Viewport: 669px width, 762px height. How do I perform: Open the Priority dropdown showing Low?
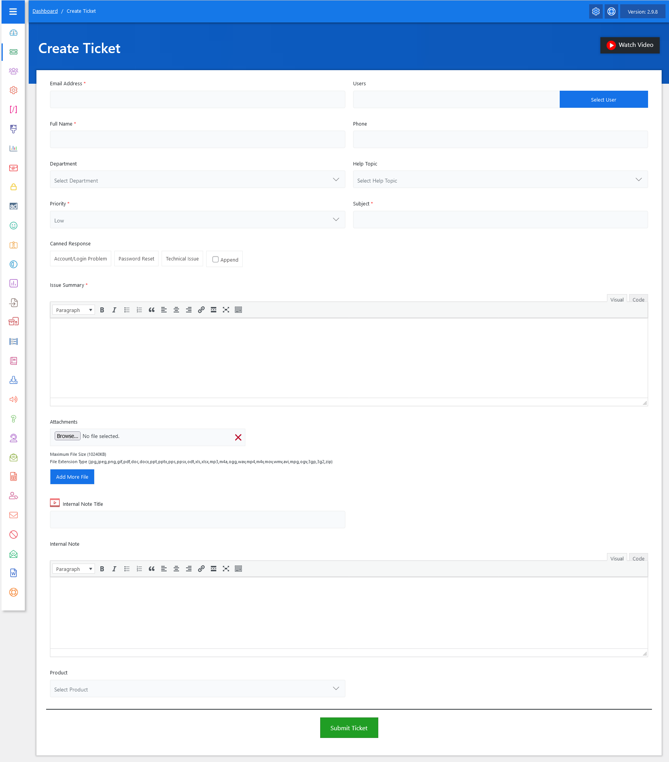click(197, 220)
